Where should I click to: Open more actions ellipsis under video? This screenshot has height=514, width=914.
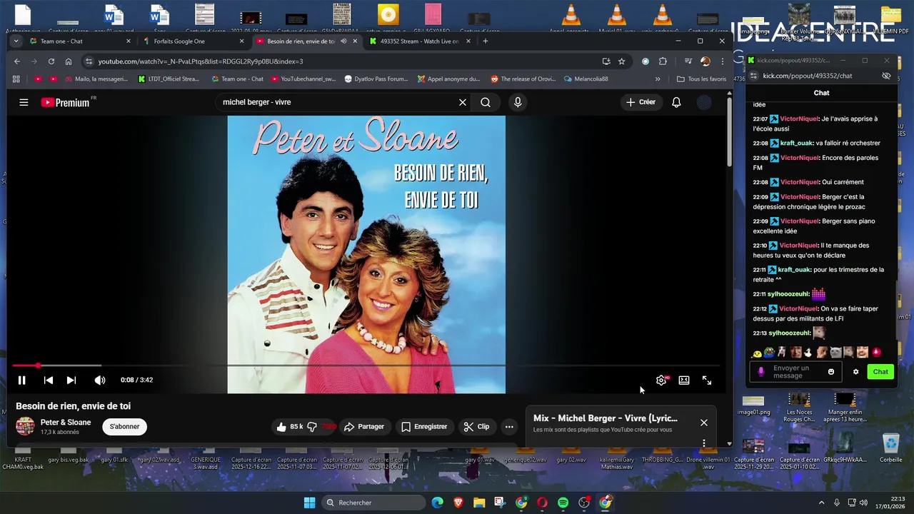pos(509,426)
